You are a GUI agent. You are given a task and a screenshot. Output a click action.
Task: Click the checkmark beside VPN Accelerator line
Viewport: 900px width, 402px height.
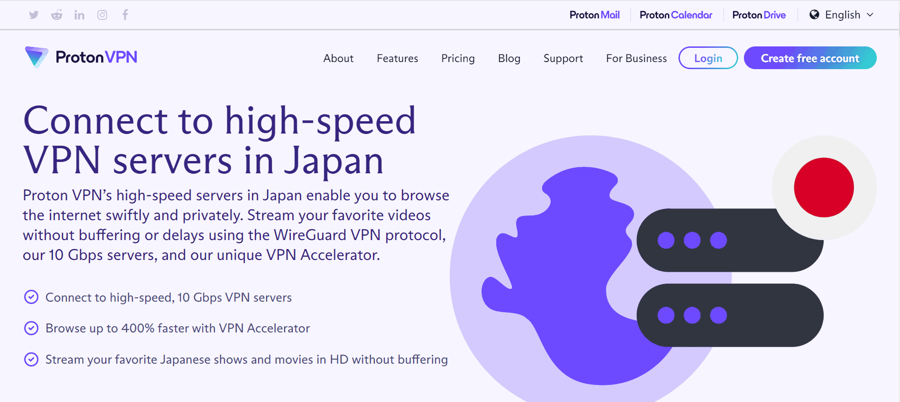[x=31, y=328]
